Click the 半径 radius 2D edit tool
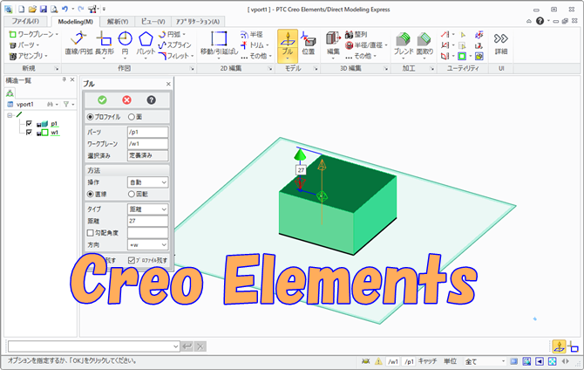The image size is (584, 370). point(252,34)
